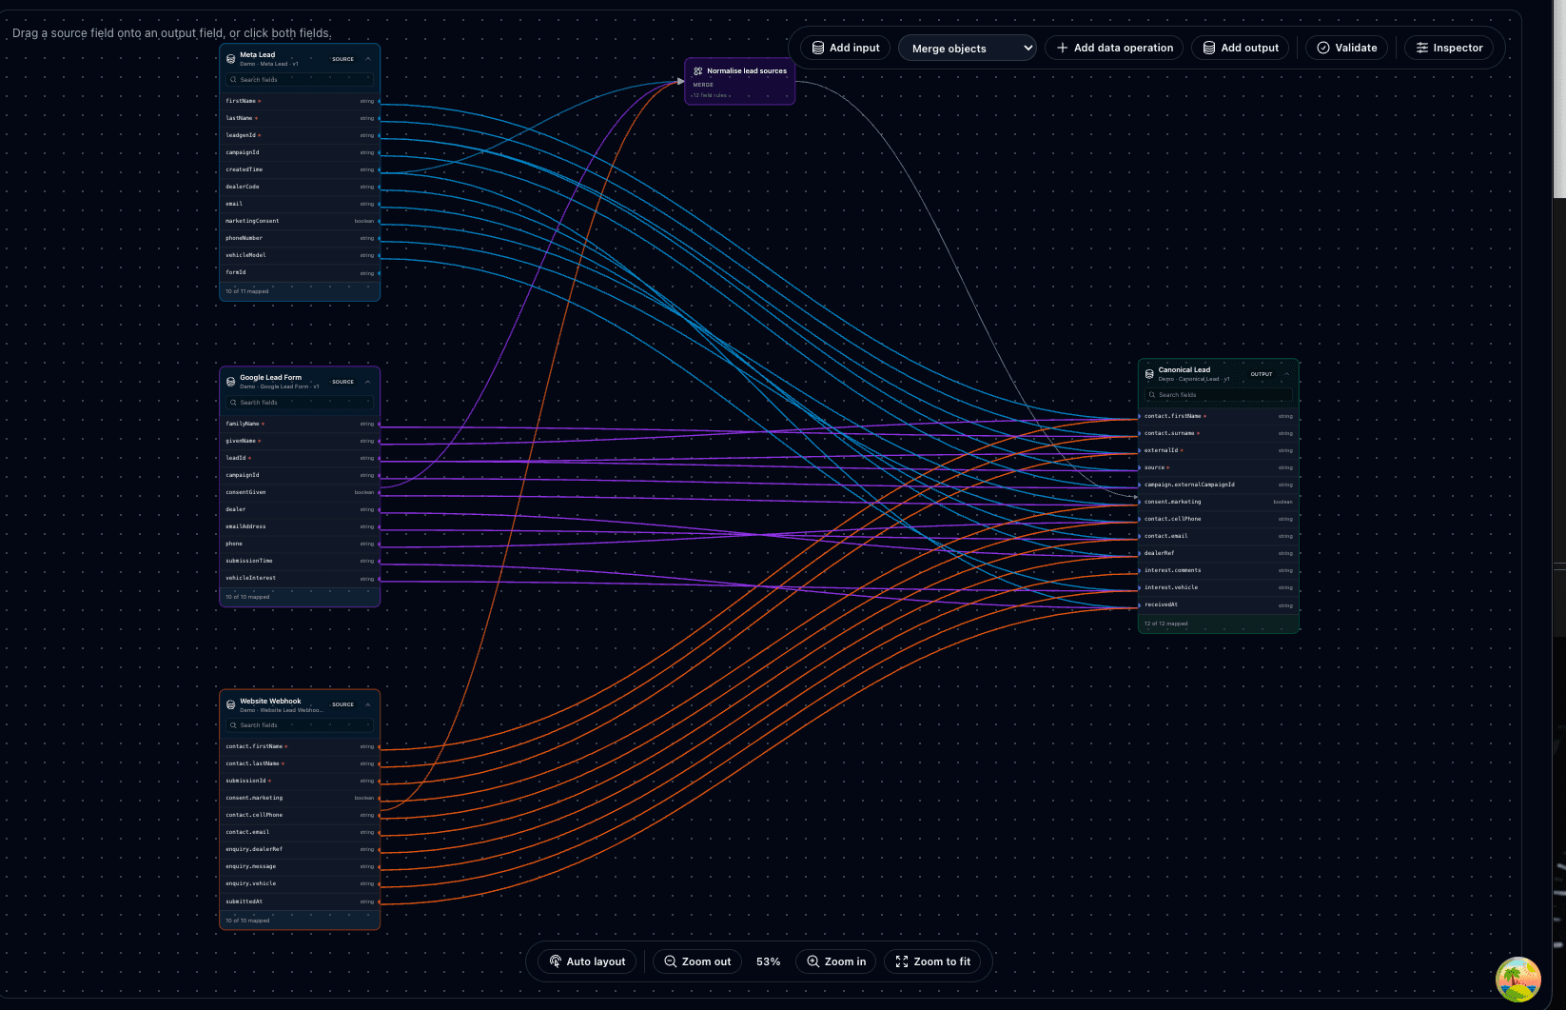The height and width of the screenshot is (1010, 1566).
Task: Click the SOURCE badge on Meta Lead
Action: coord(343,59)
